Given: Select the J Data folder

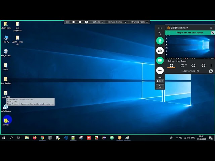Looking at the screenshot, I should (x=6, y=67).
